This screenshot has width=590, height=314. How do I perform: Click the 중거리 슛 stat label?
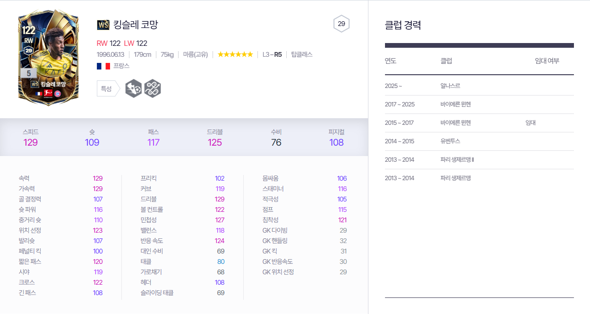coord(29,220)
